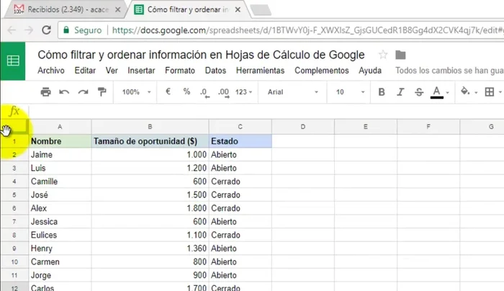
Task: Select row 5 header
Action: [x=14, y=195]
